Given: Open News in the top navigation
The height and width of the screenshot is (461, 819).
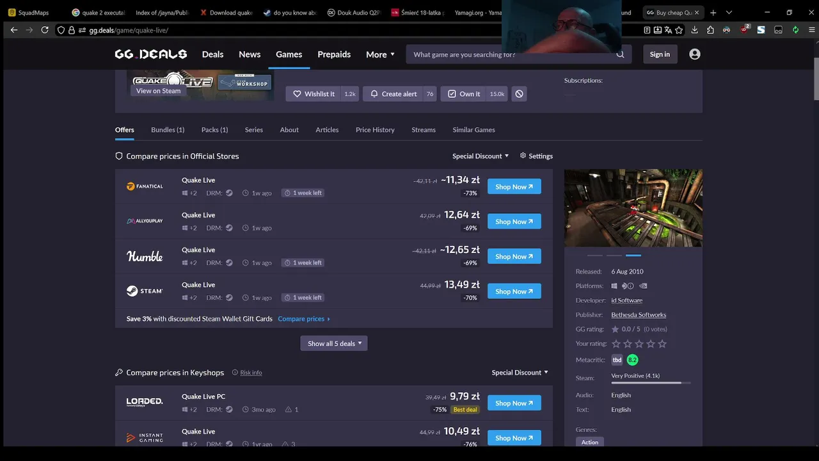Looking at the screenshot, I should pos(250,54).
